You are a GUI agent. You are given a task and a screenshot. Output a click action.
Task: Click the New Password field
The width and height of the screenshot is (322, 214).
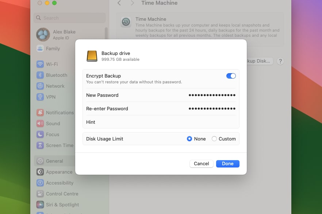click(161, 95)
